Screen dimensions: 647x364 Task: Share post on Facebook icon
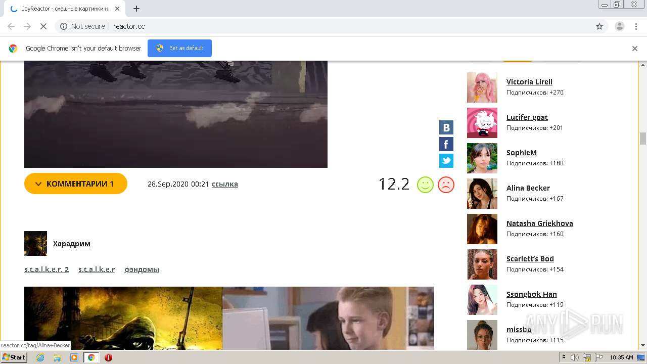coord(446,144)
